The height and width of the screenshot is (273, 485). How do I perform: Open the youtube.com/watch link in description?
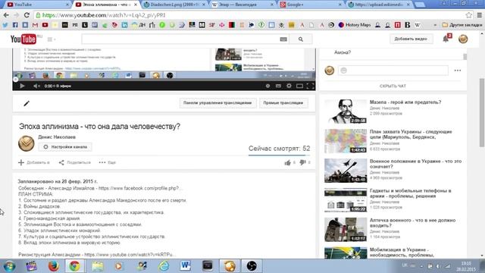130,255
